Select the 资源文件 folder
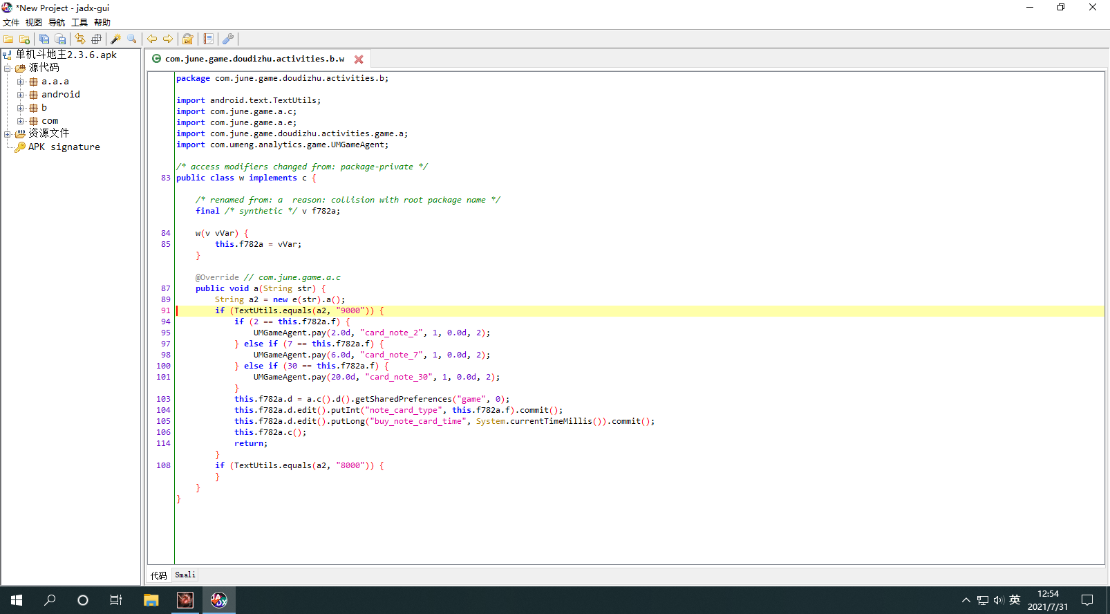Viewport: 1110px width, 614px height. click(48, 133)
